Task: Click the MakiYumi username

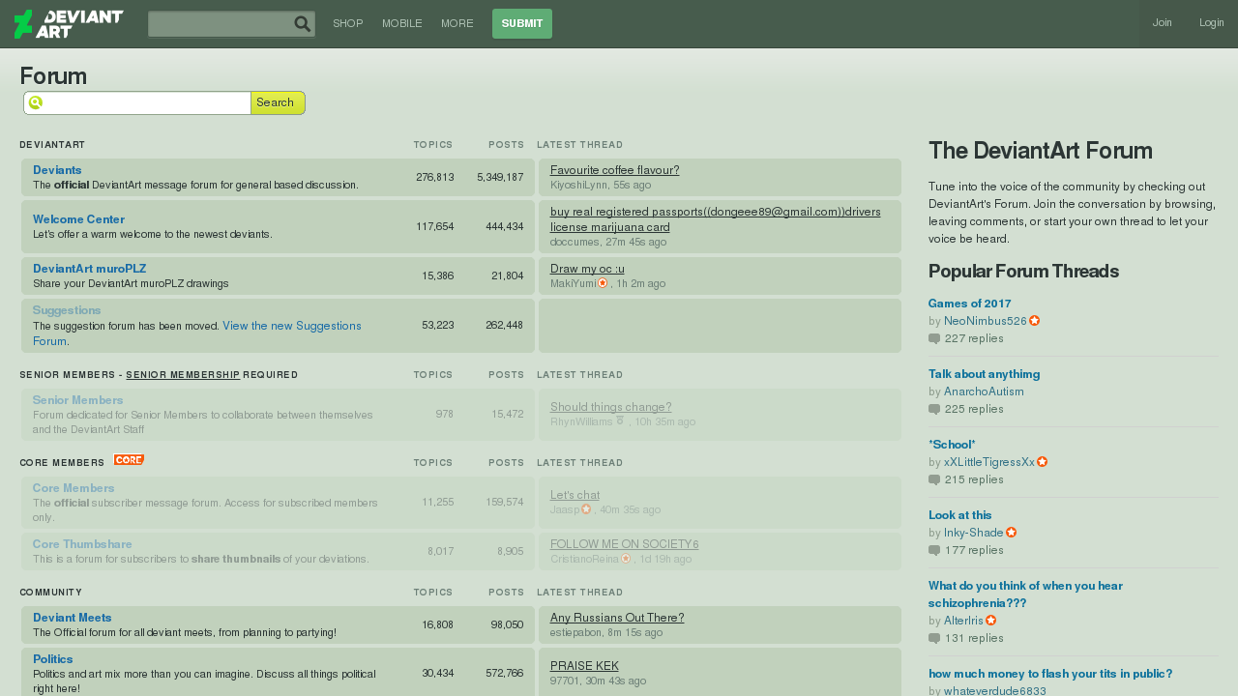Action: (573, 283)
